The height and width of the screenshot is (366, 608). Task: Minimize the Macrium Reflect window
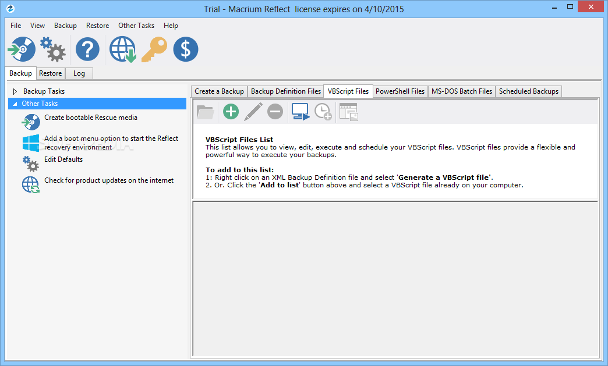pyautogui.click(x=554, y=6)
